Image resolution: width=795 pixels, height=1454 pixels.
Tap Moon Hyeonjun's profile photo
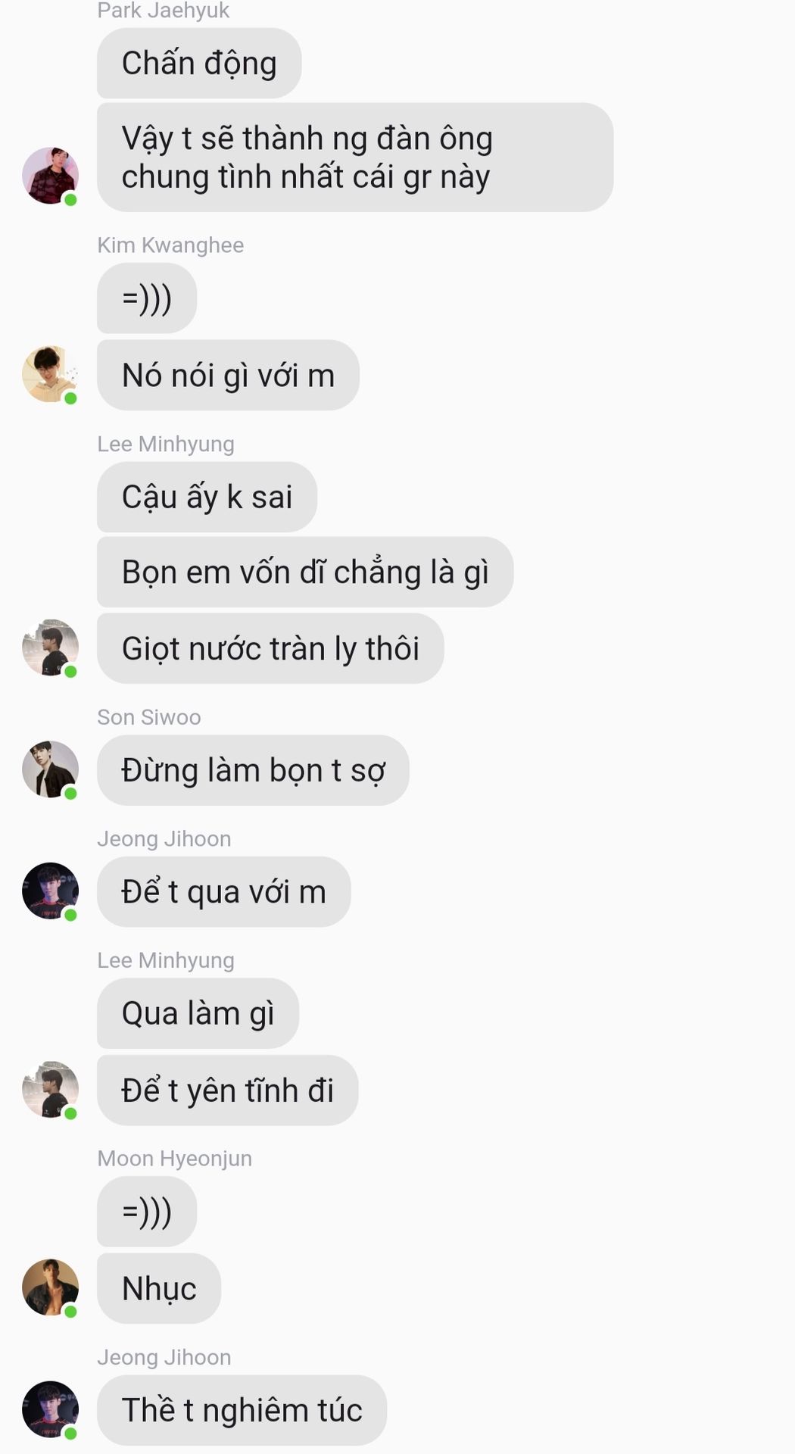click(50, 1287)
